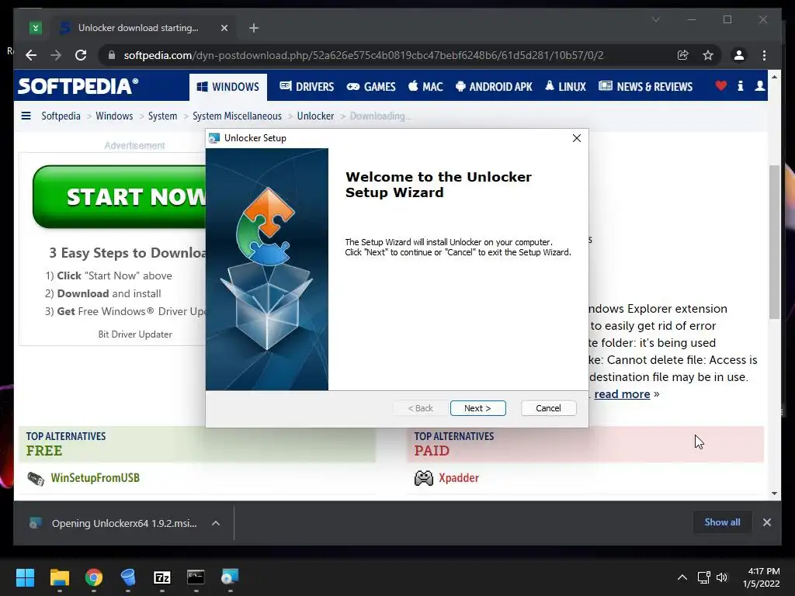Open the Games category
795x596 pixels.
point(371,87)
